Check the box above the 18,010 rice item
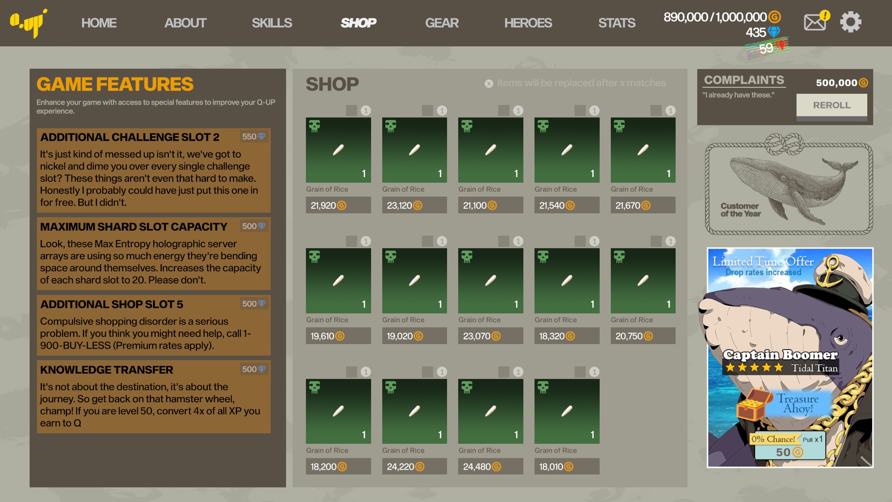Viewport: 892px width, 502px height. [x=580, y=372]
